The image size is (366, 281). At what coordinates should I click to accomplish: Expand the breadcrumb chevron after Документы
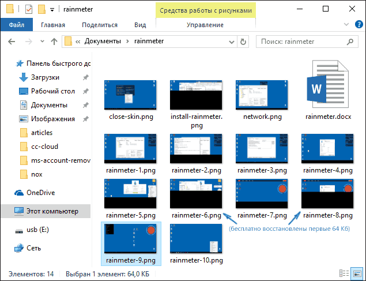tap(127, 42)
